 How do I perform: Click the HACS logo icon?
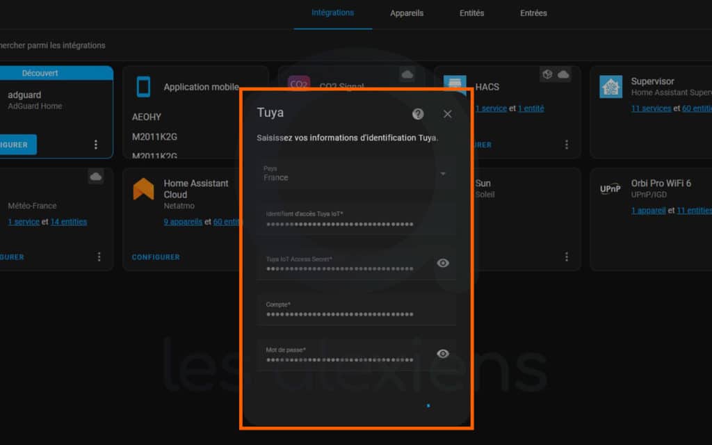click(x=455, y=83)
